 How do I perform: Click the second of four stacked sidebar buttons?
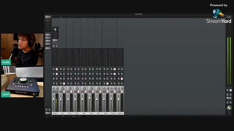tap(48, 38)
